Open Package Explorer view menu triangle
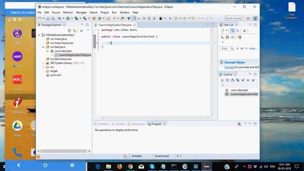The height and width of the screenshot is (171, 304). pos(88,30)
